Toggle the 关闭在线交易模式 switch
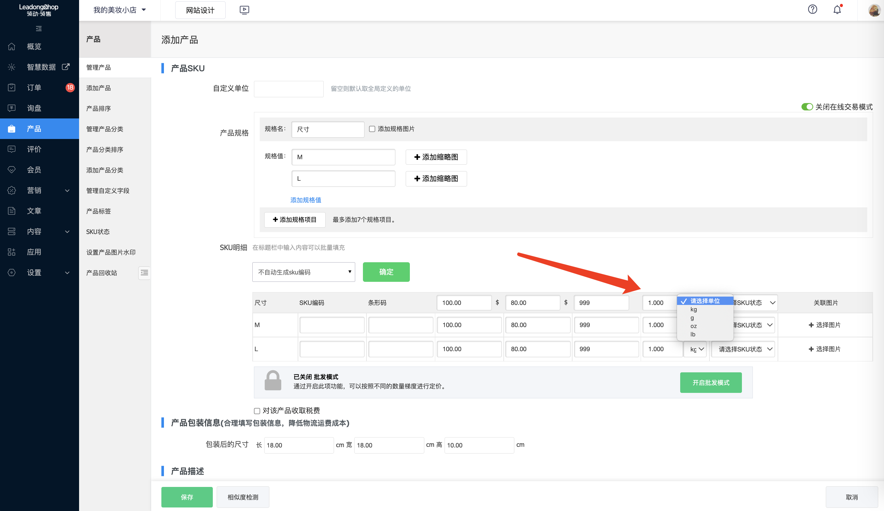884x511 pixels. (807, 107)
